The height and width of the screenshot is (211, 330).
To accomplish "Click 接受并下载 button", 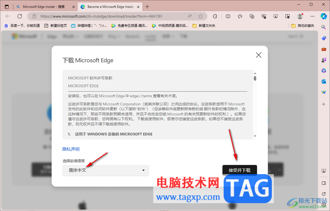I will tap(239, 170).
